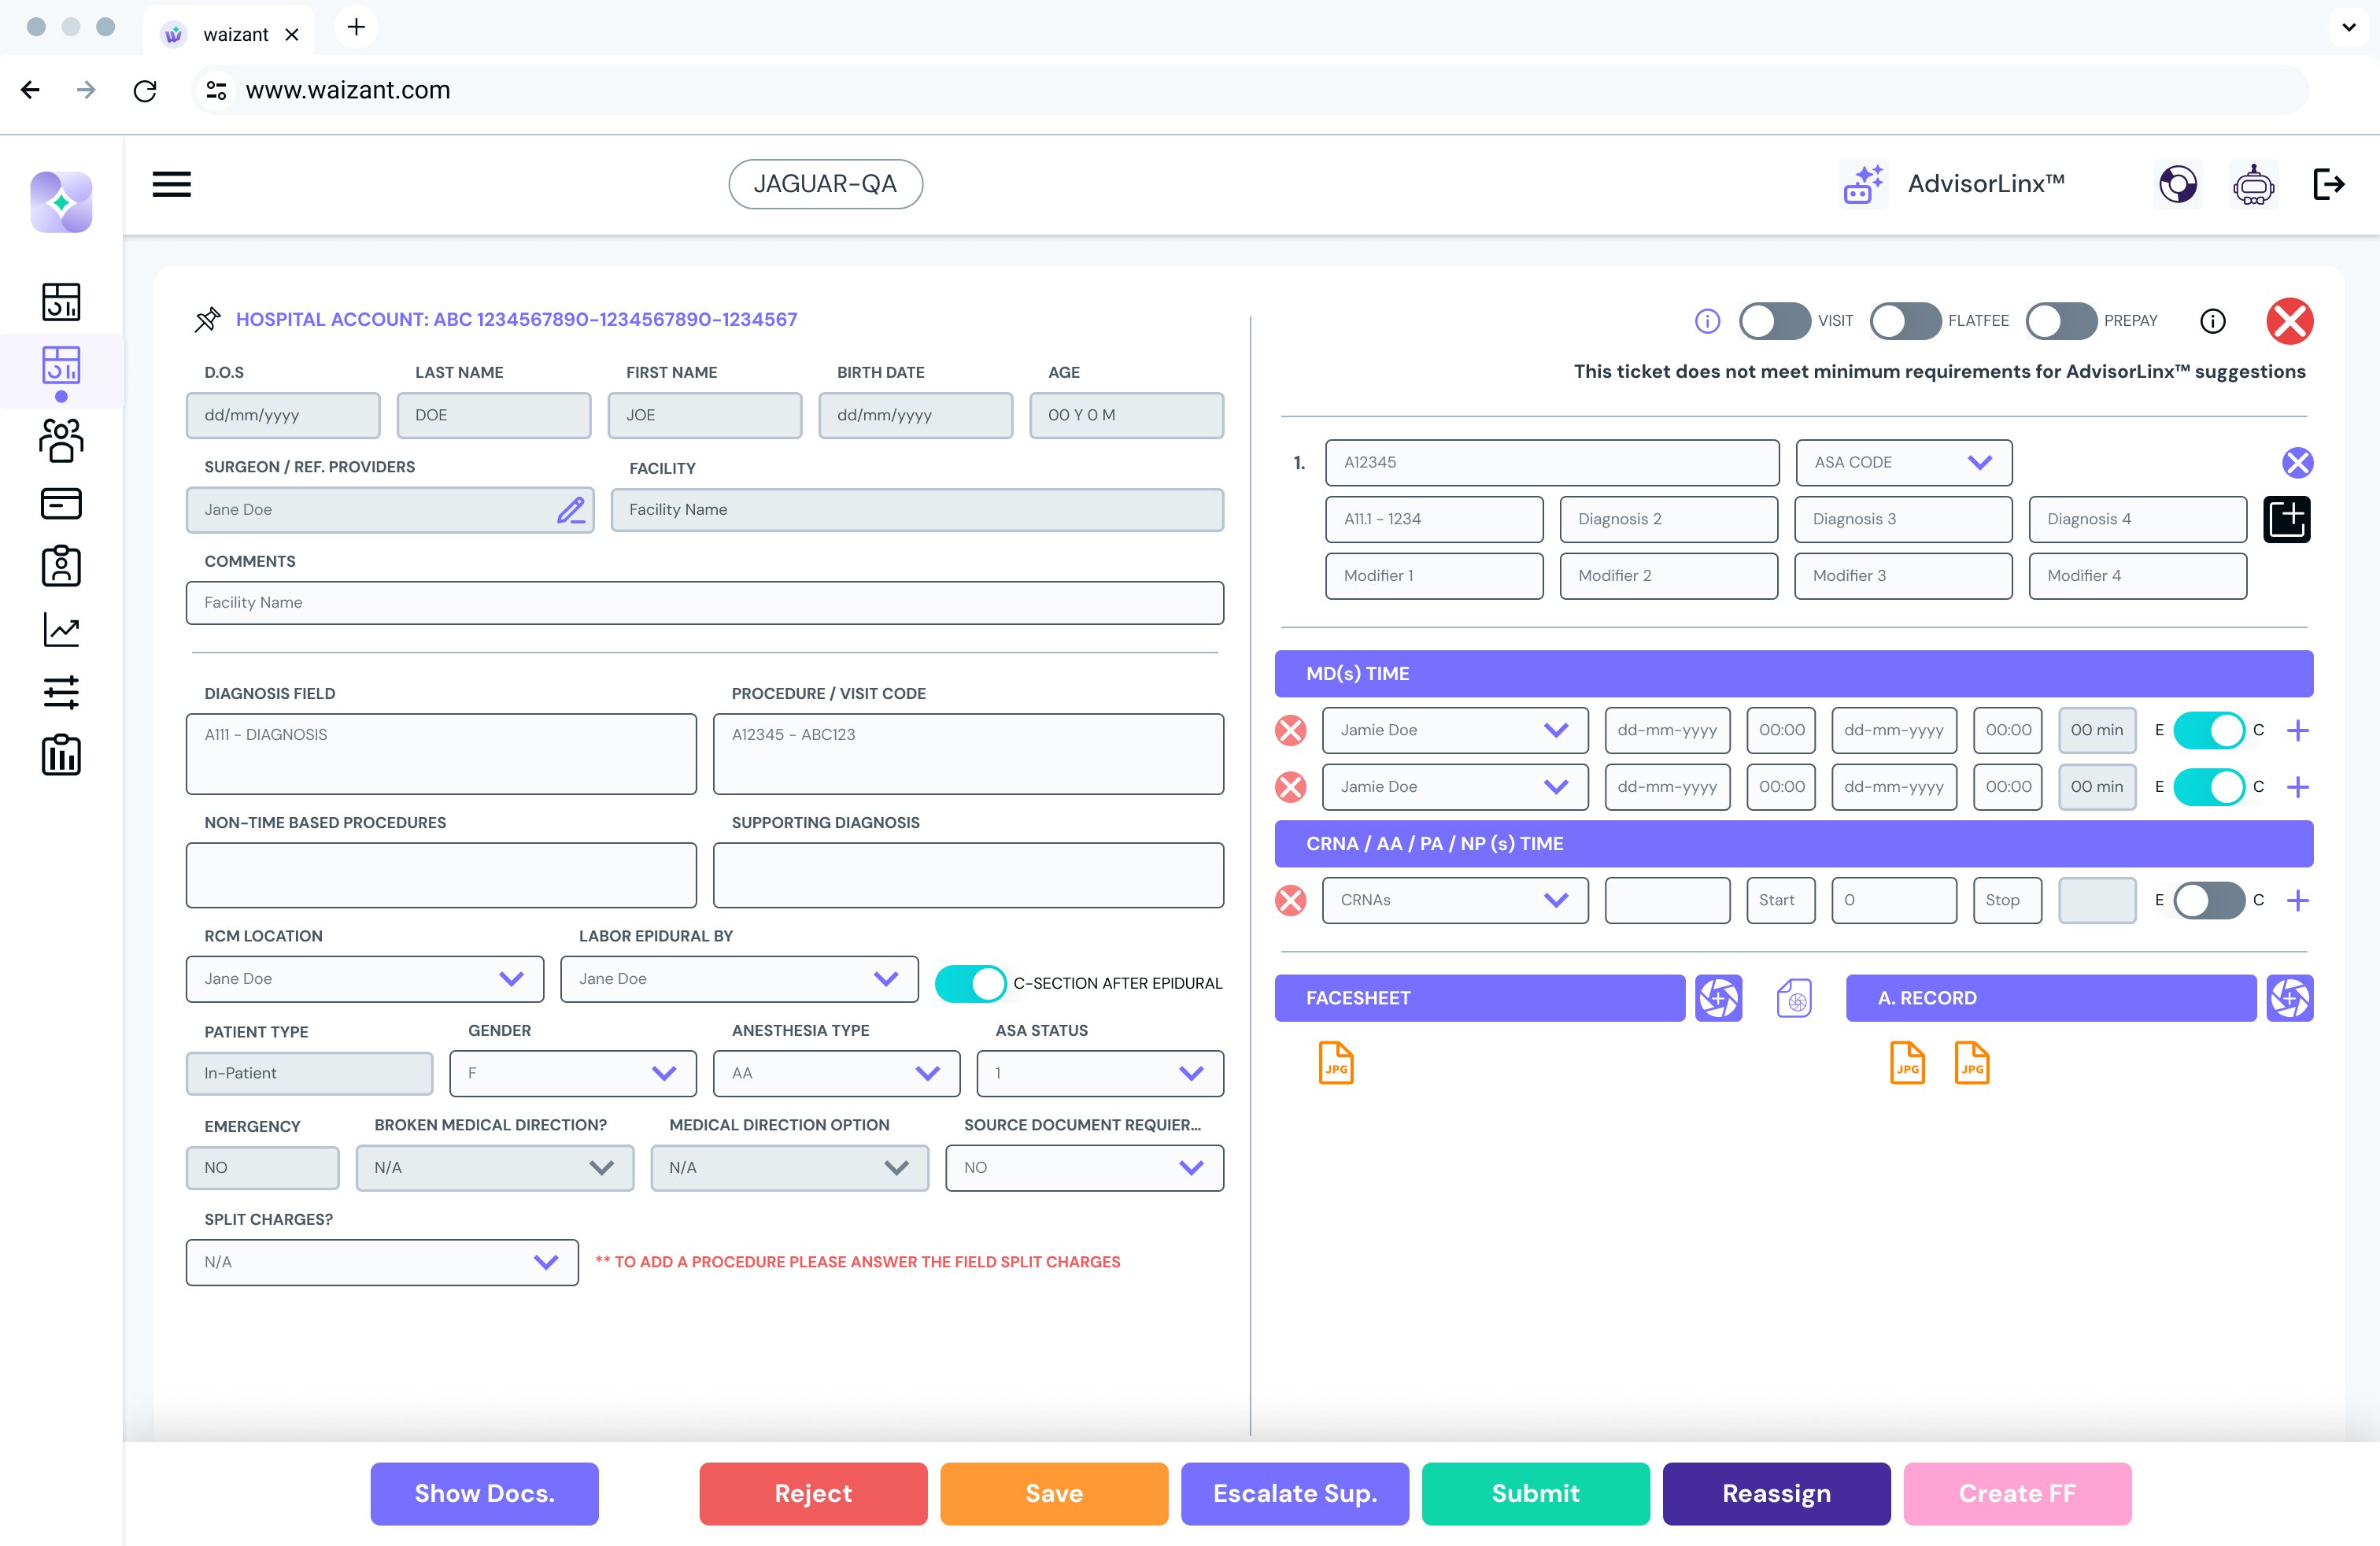Click the pencil edit icon in Surgeon field
Screen dimensions: 2380x1546
tap(570, 510)
